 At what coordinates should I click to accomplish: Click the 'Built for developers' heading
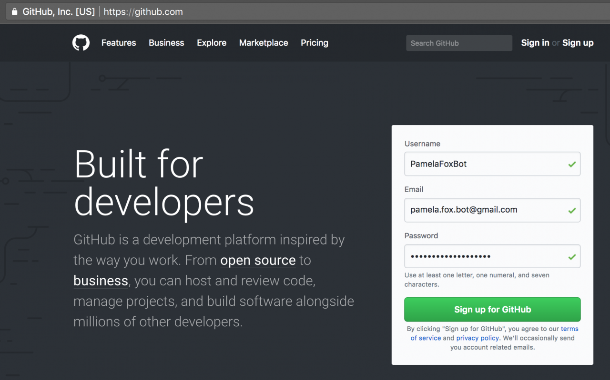tap(164, 184)
